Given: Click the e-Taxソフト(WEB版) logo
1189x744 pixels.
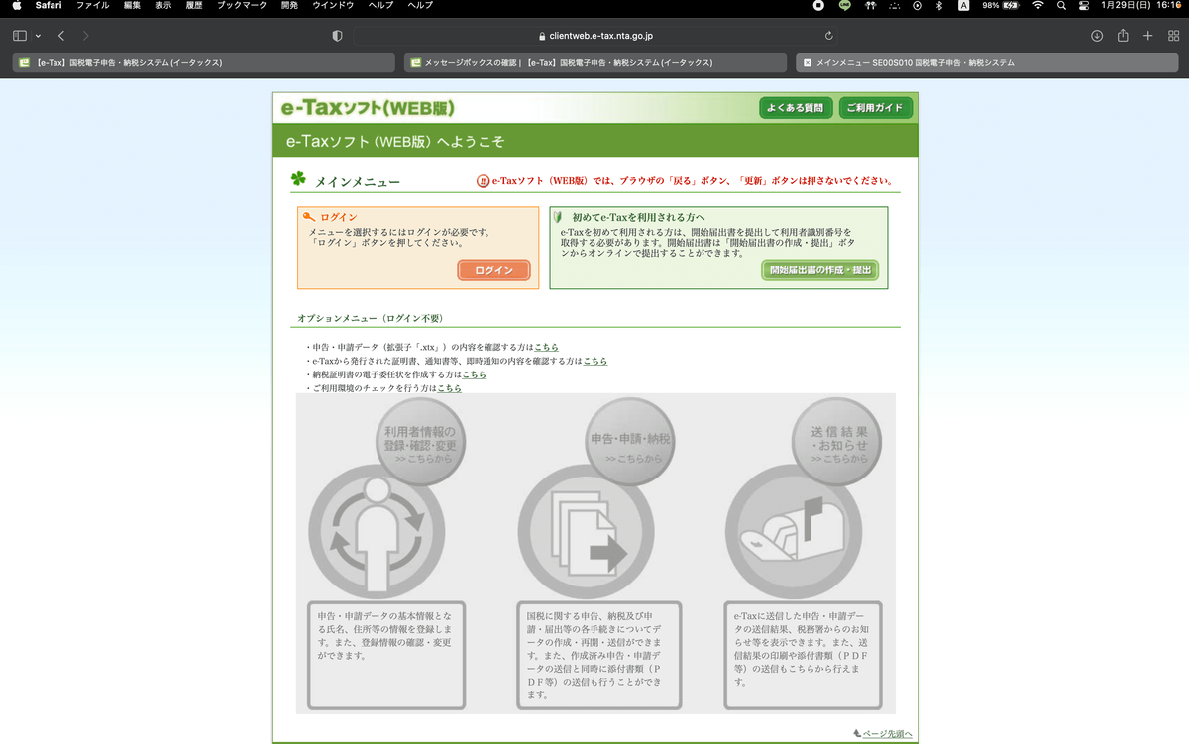Looking at the screenshot, I should point(368,108).
